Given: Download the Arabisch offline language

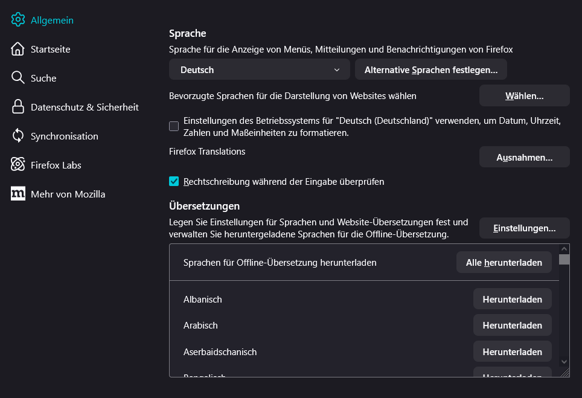Looking at the screenshot, I should click(x=512, y=325).
